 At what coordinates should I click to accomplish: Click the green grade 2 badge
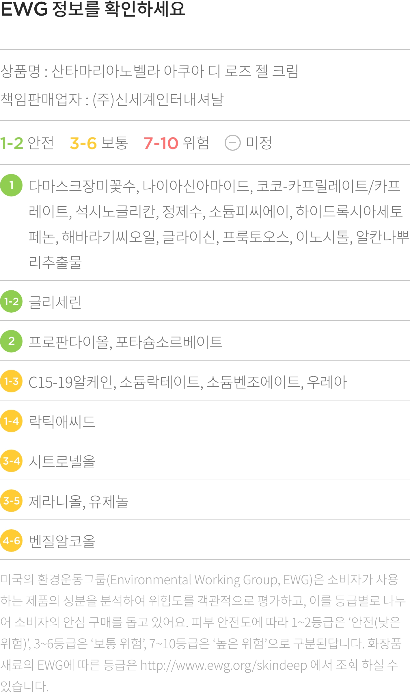[x=11, y=341]
